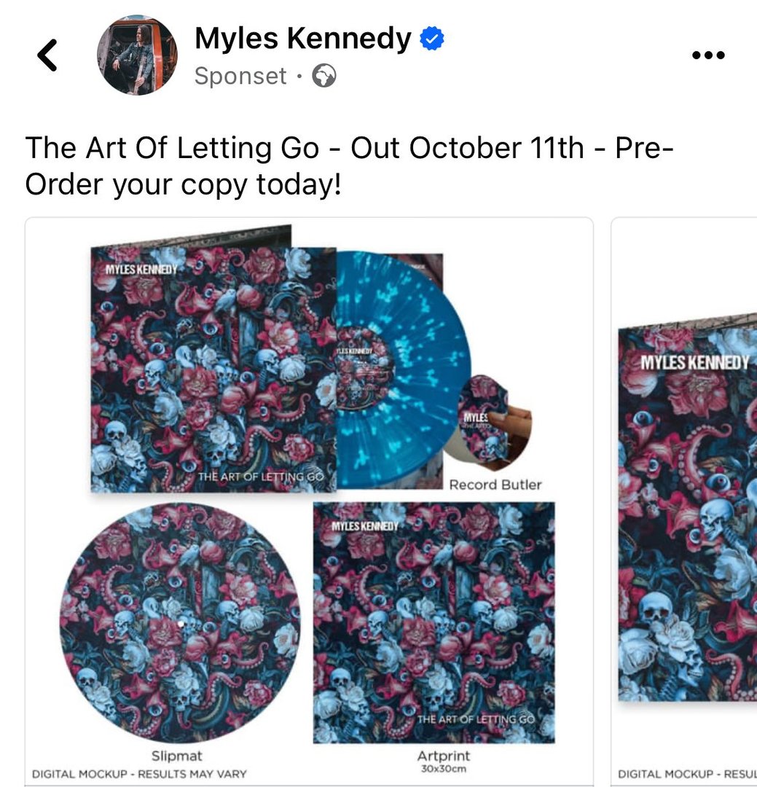Tap the MYLES KENNEDY title on second card

[694, 362]
